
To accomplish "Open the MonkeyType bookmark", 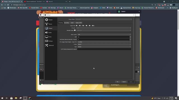I will (x=12, y=8).
